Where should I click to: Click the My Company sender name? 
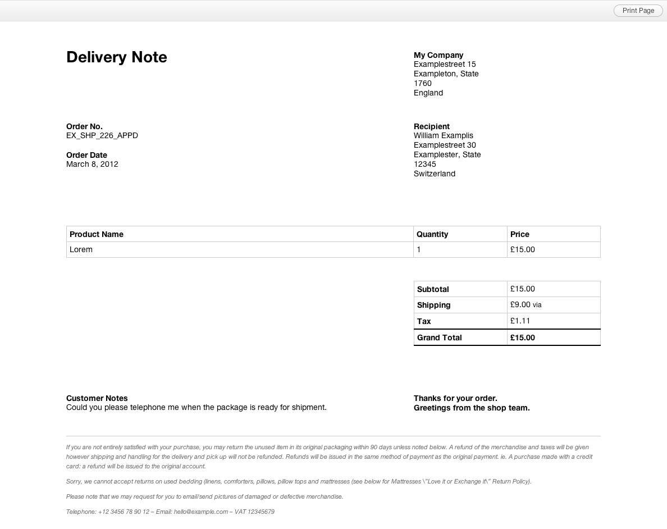(438, 55)
